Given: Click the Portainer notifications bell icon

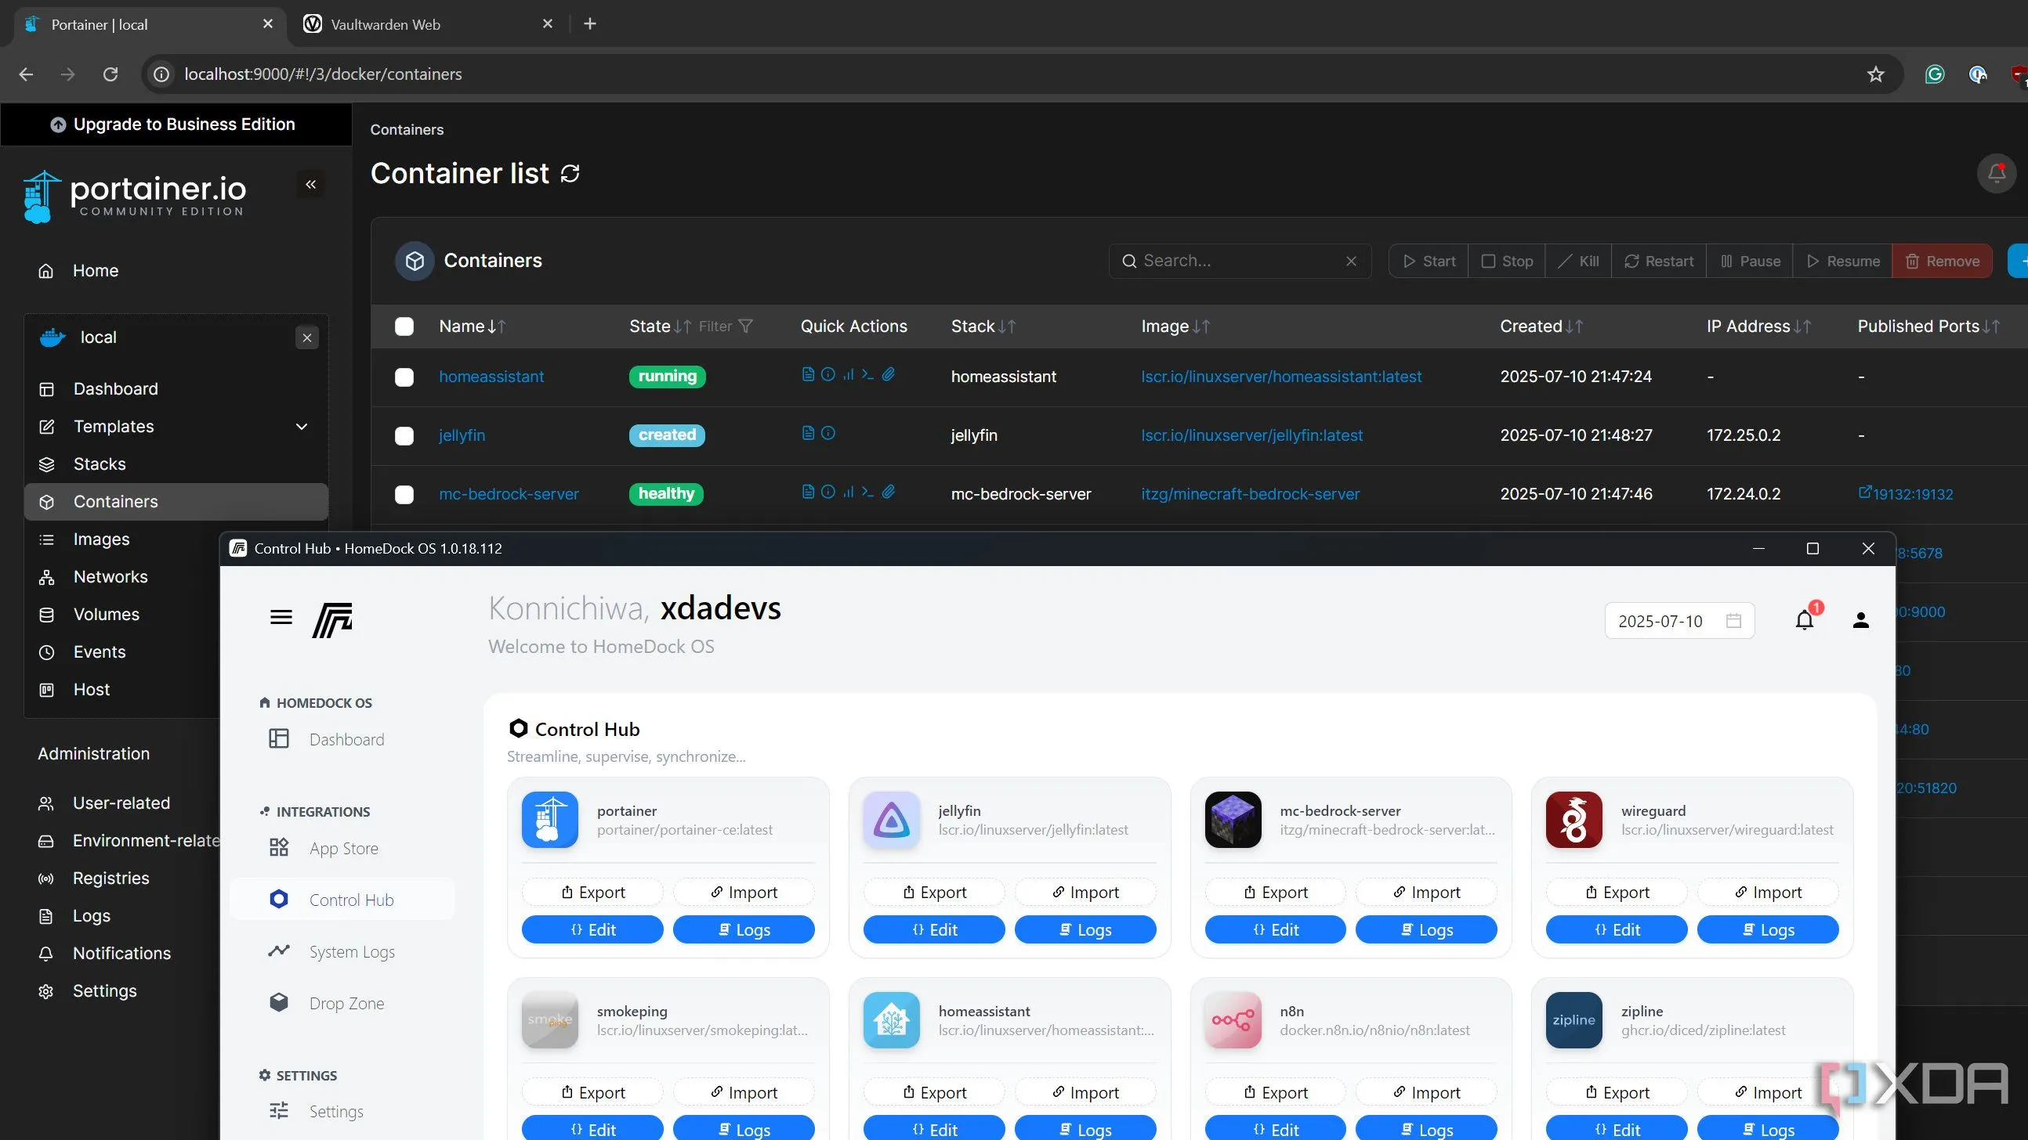Looking at the screenshot, I should pyautogui.click(x=1996, y=173).
